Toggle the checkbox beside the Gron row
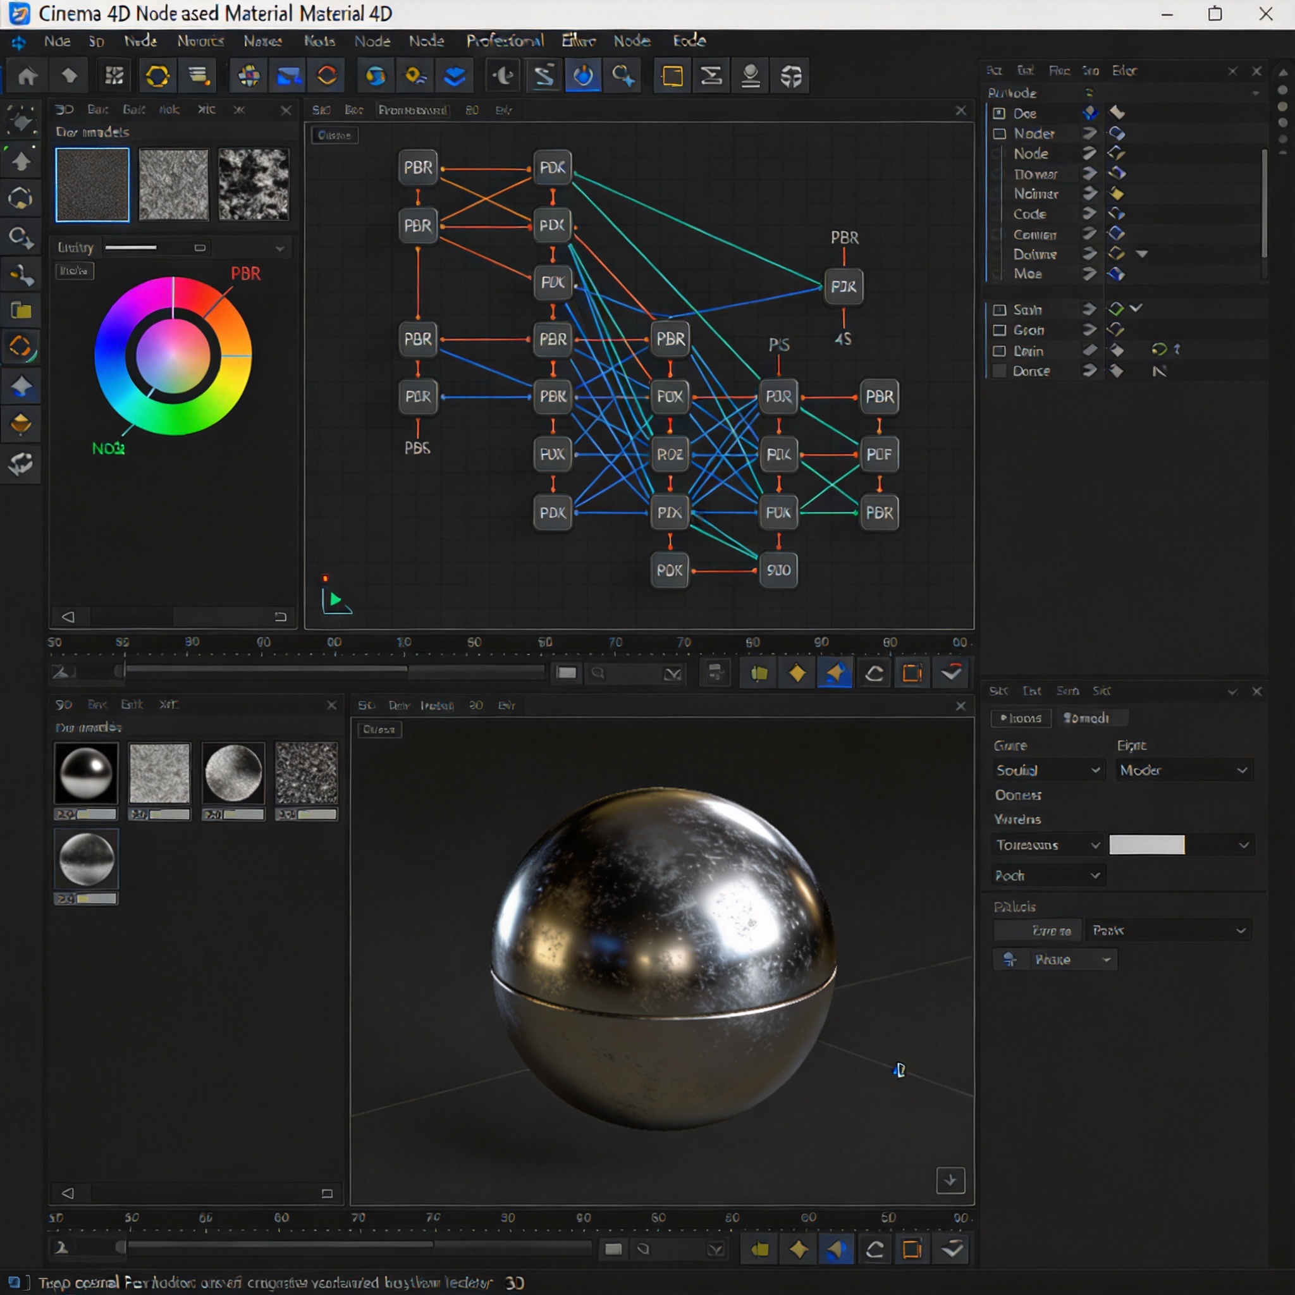Image resolution: width=1295 pixels, height=1295 pixels. tap(998, 330)
